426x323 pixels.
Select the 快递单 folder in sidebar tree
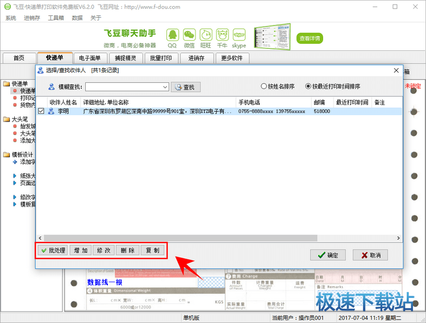tap(19, 83)
